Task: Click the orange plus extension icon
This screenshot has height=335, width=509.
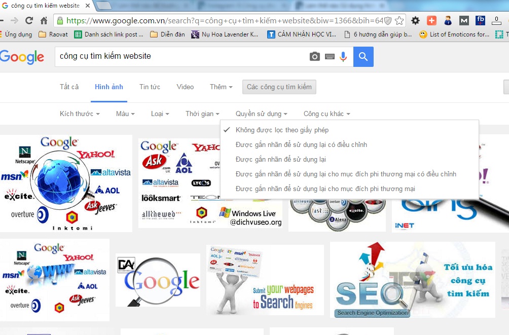Action: pyautogui.click(x=431, y=21)
